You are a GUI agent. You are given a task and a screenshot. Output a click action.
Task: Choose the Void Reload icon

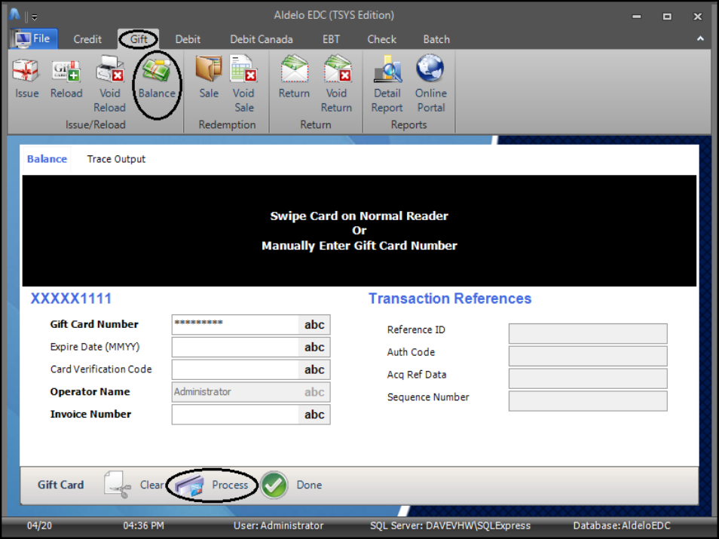tap(109, 84)
